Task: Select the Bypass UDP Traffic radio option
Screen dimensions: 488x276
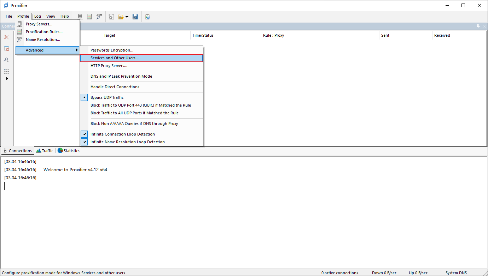Action: click(x=107, y=97)
